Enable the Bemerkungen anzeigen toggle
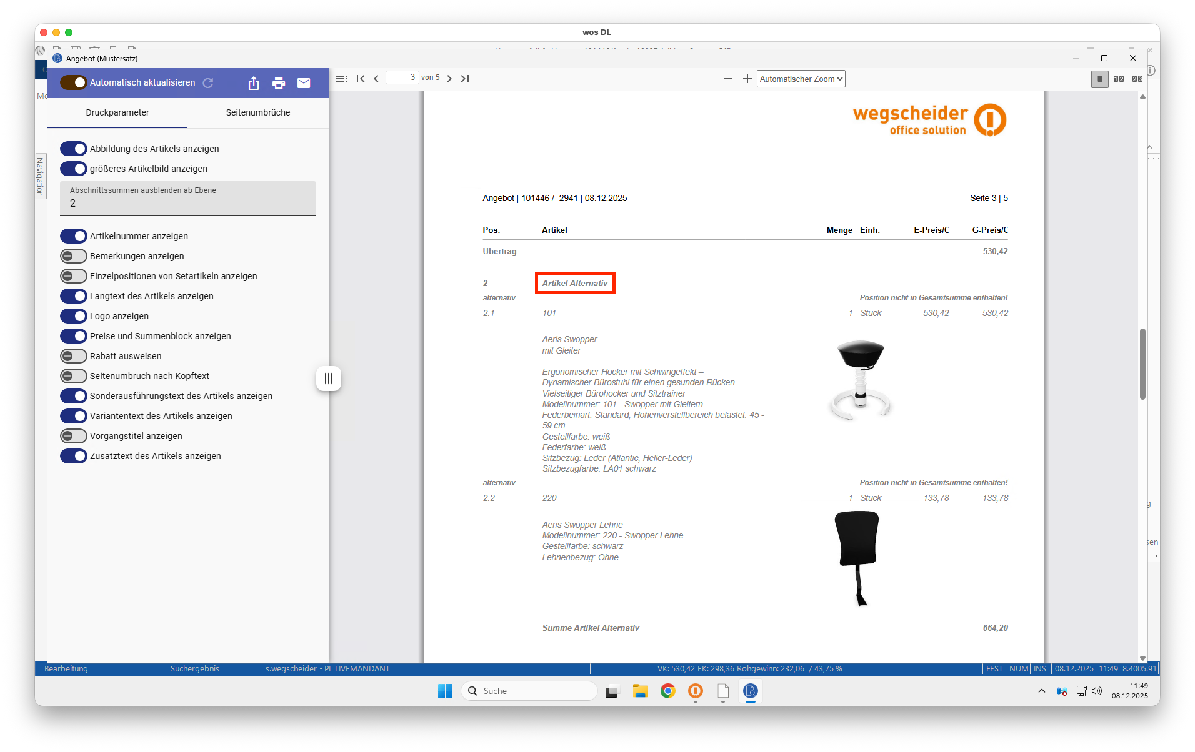 tap(74, 256)
